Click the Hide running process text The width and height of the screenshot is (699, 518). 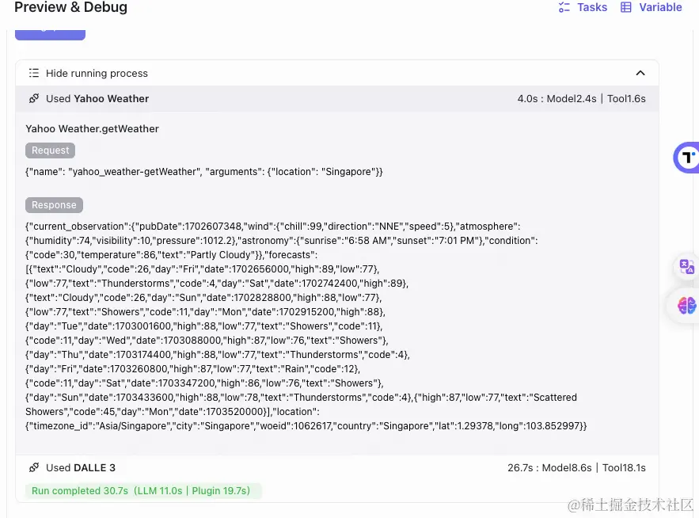click(x=97, y=73)
